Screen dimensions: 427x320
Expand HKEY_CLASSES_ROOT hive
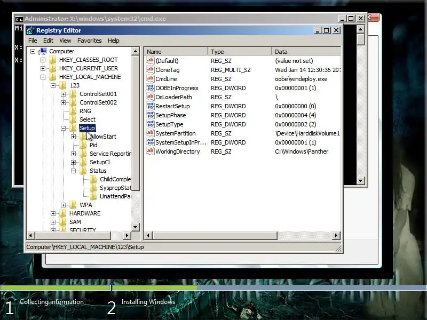pos(43,60)
